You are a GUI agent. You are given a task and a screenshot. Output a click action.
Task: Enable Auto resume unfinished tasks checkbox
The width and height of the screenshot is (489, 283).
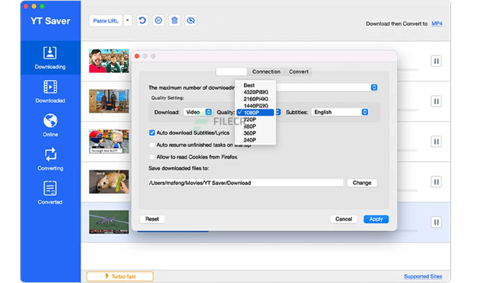tap(152, 145)
